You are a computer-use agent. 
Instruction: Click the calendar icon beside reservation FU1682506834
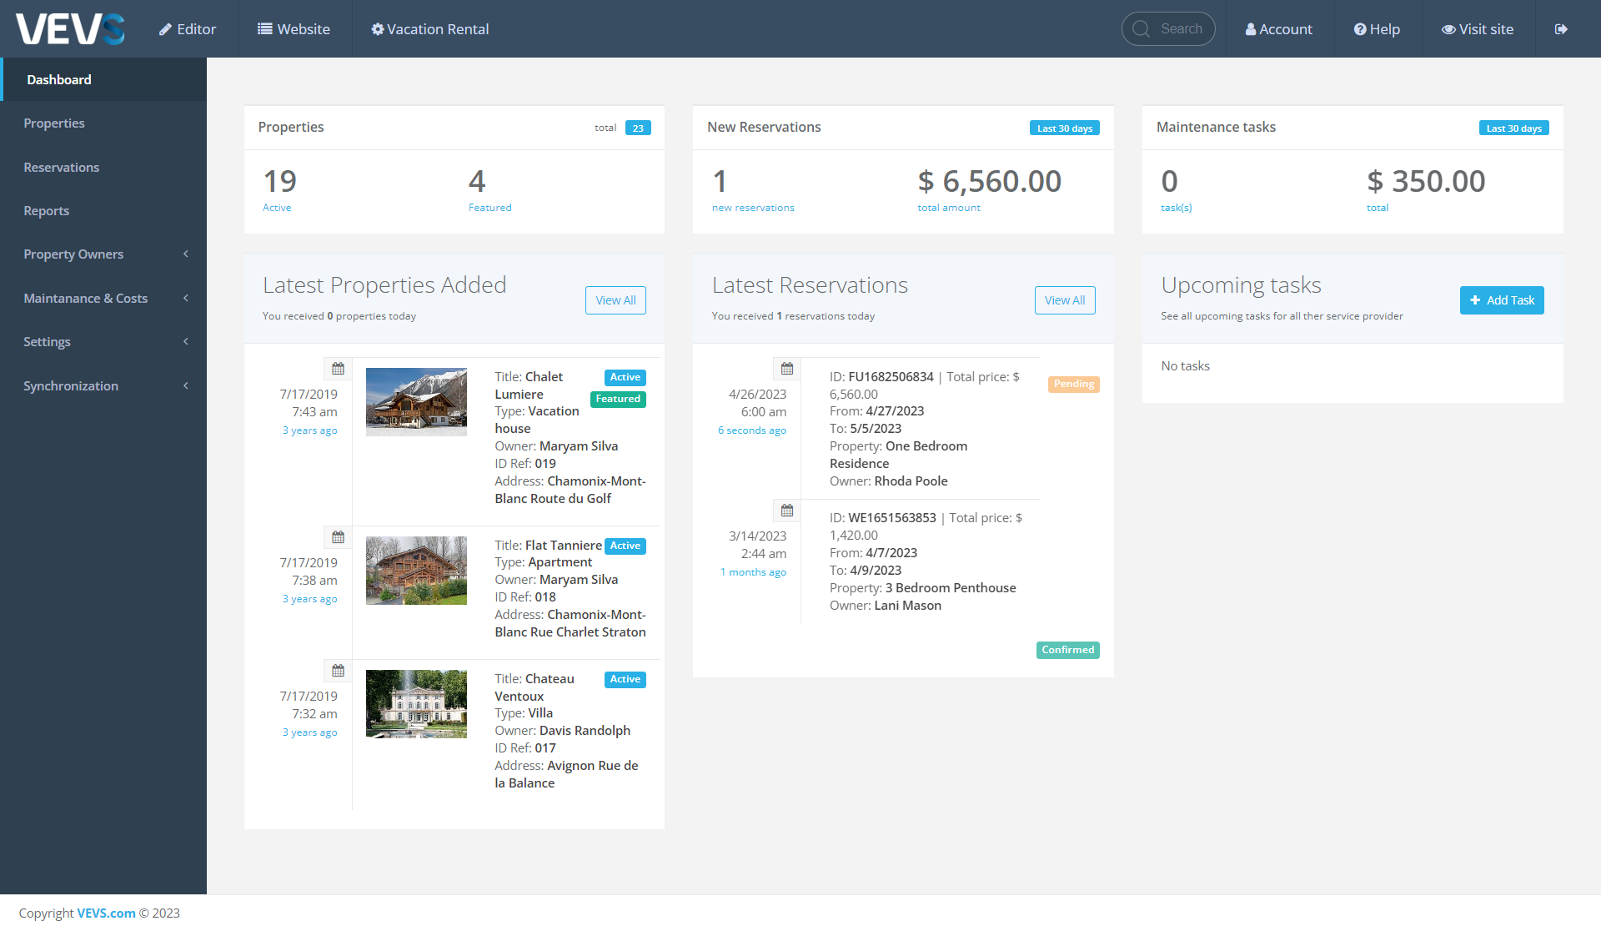tap(786, 368)
